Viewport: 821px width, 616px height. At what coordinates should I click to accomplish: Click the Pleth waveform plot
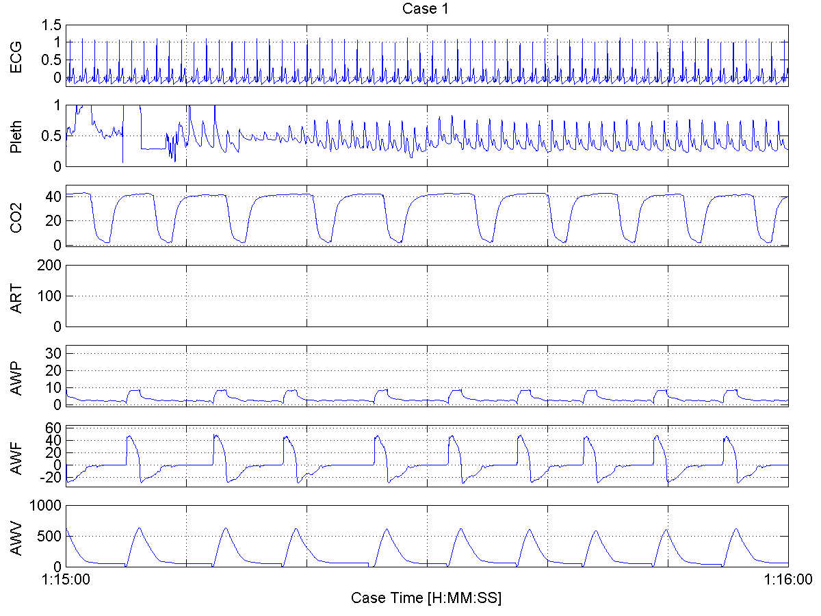pos(427,136)
